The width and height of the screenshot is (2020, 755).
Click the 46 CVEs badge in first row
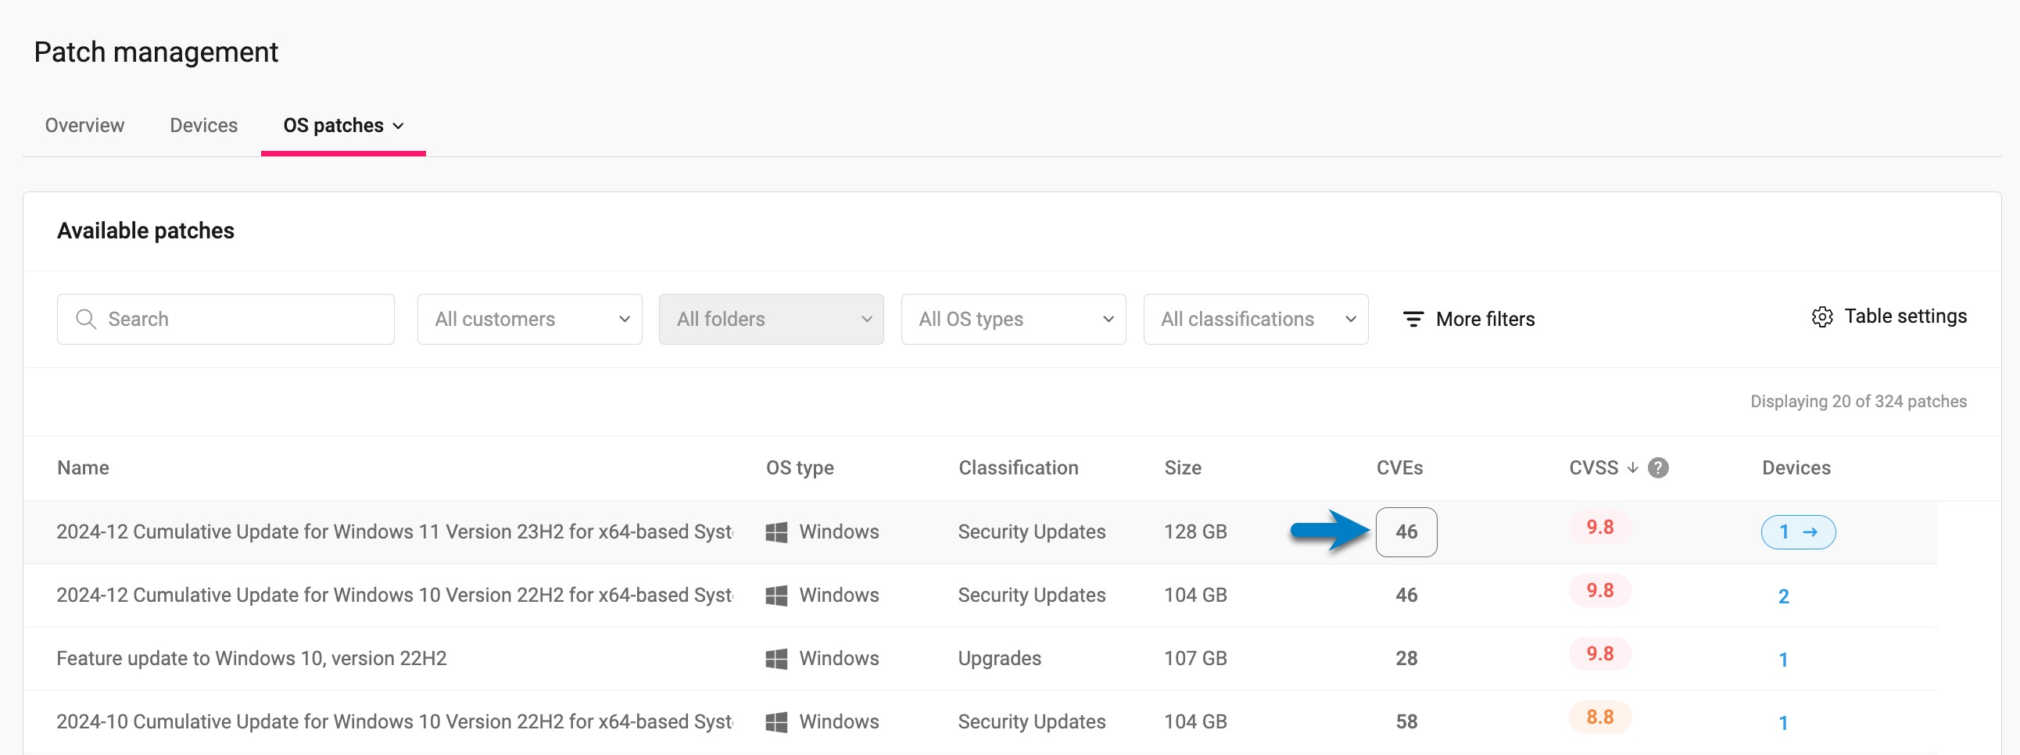(1406, 531)
